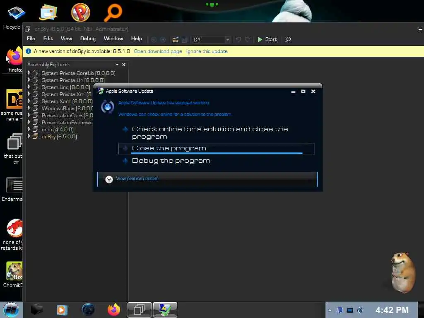Click the redo toolbar icon
Viewport: 424px width, 318px height.
coord(248,39)
